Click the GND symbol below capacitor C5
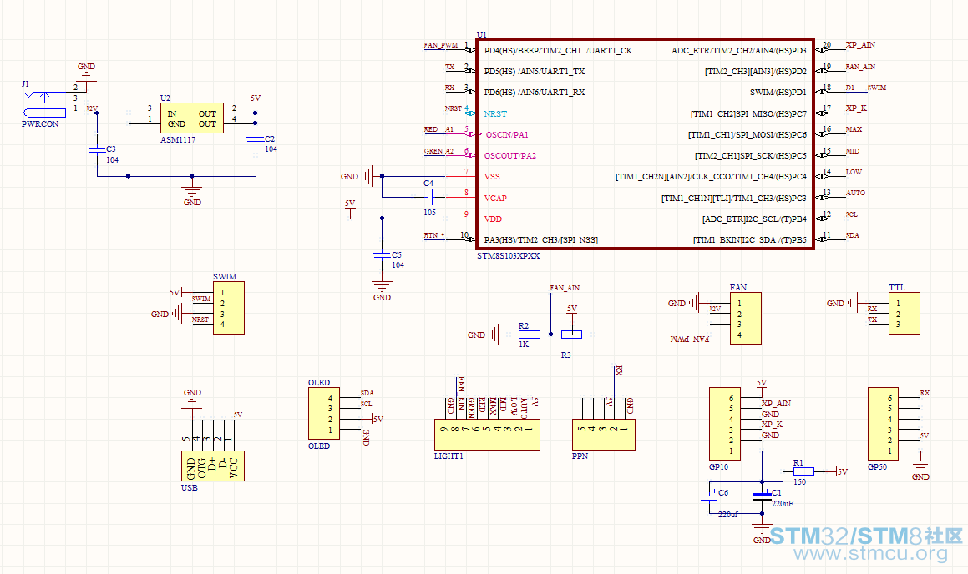968x574 pixels. 383,290
